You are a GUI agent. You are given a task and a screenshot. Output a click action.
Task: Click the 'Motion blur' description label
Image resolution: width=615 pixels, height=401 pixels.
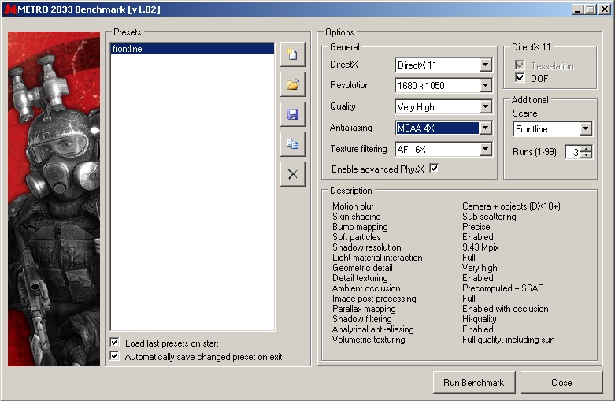pyautogui.click(x=353, y=206)
